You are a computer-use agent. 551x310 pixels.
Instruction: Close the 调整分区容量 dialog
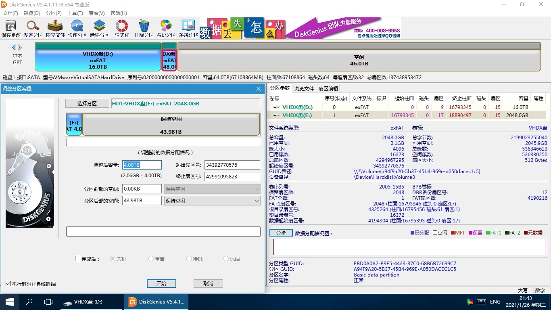[259, 88]
